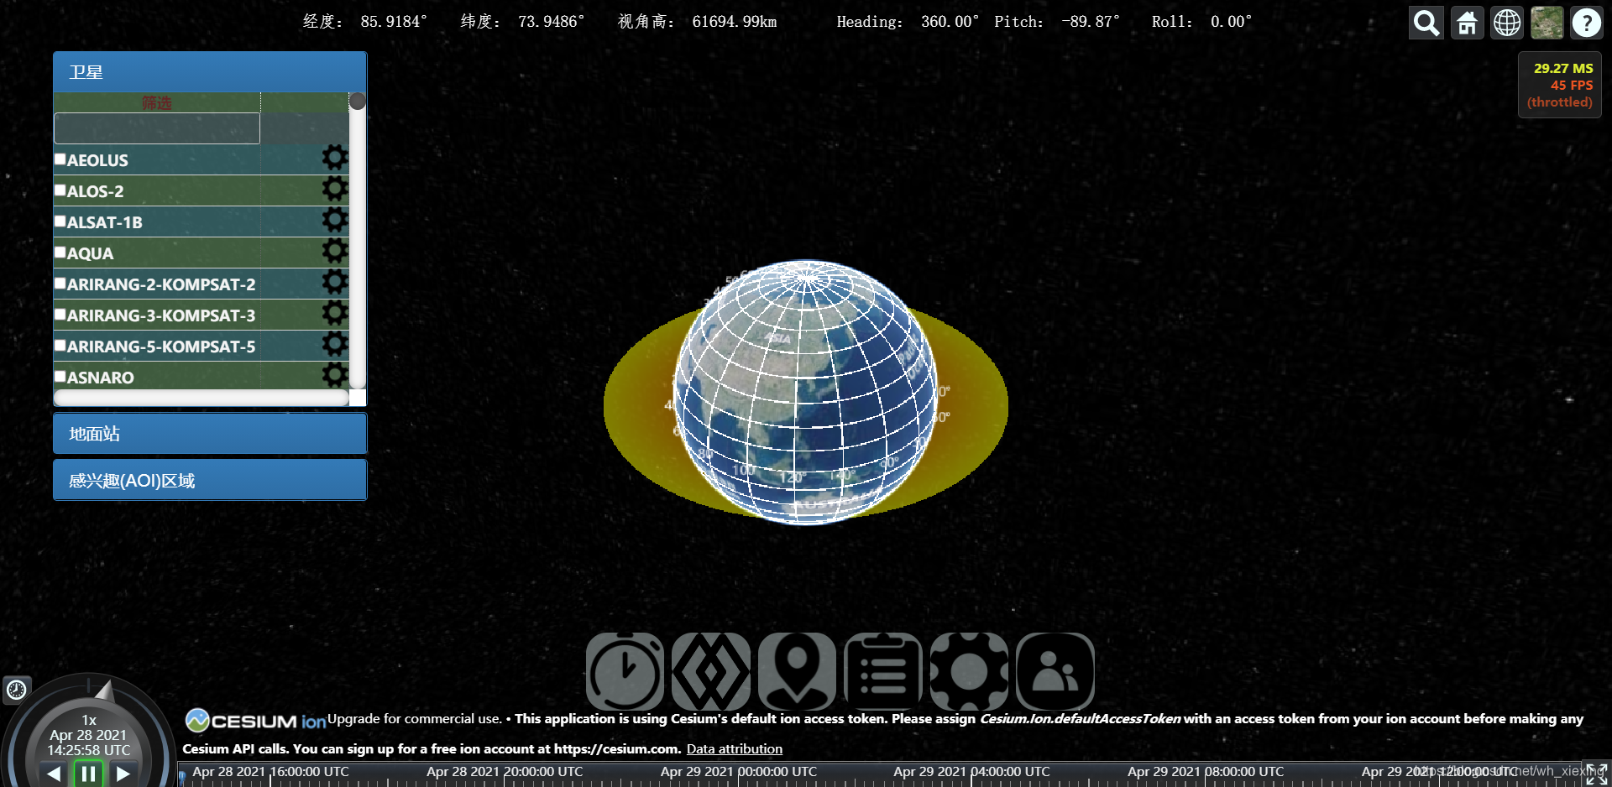This screenshot has width=1612, height=787.
Task: Check the ALOS-2 satellite checkbox
Action: [60, 190]
